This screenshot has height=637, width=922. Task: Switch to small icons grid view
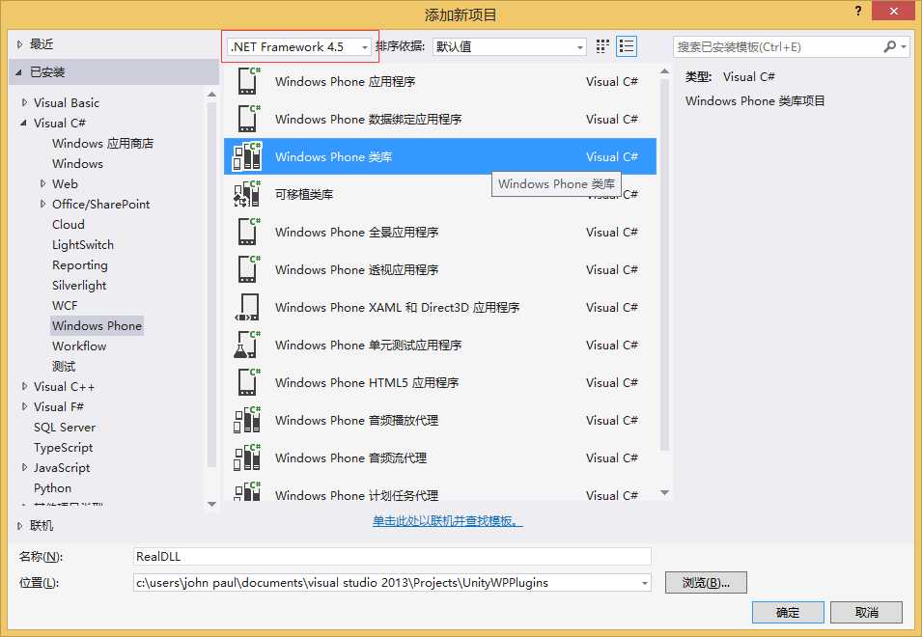(602, 46)
